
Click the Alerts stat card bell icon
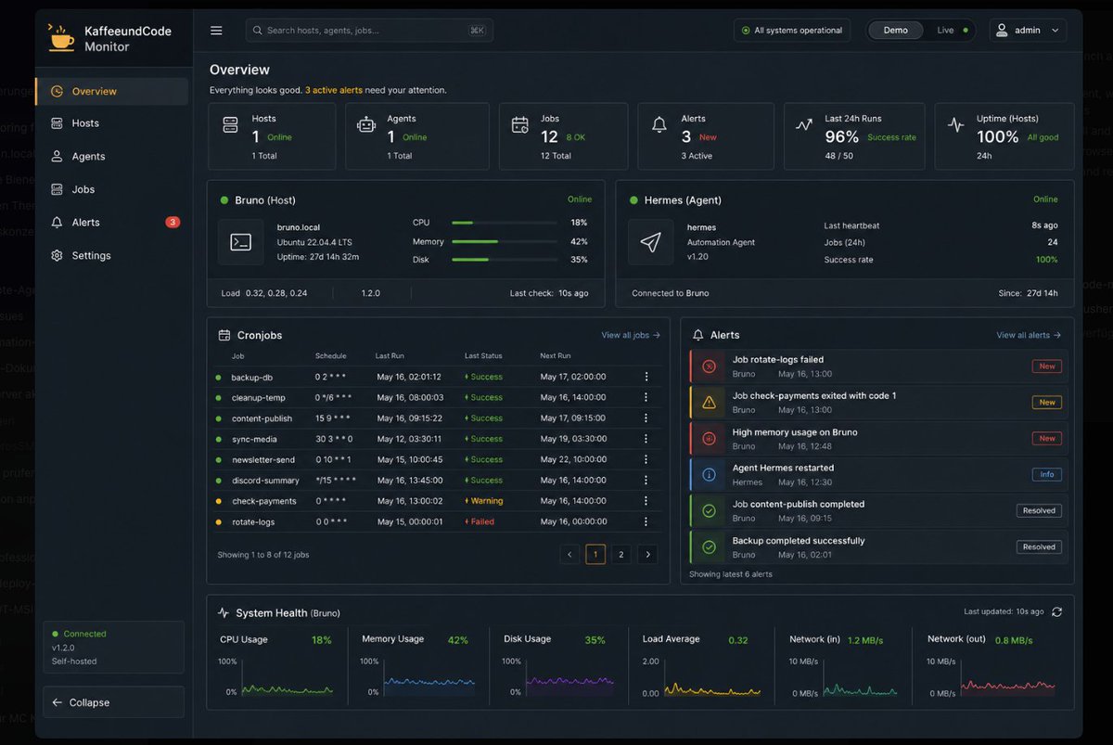tap(659, 125)
